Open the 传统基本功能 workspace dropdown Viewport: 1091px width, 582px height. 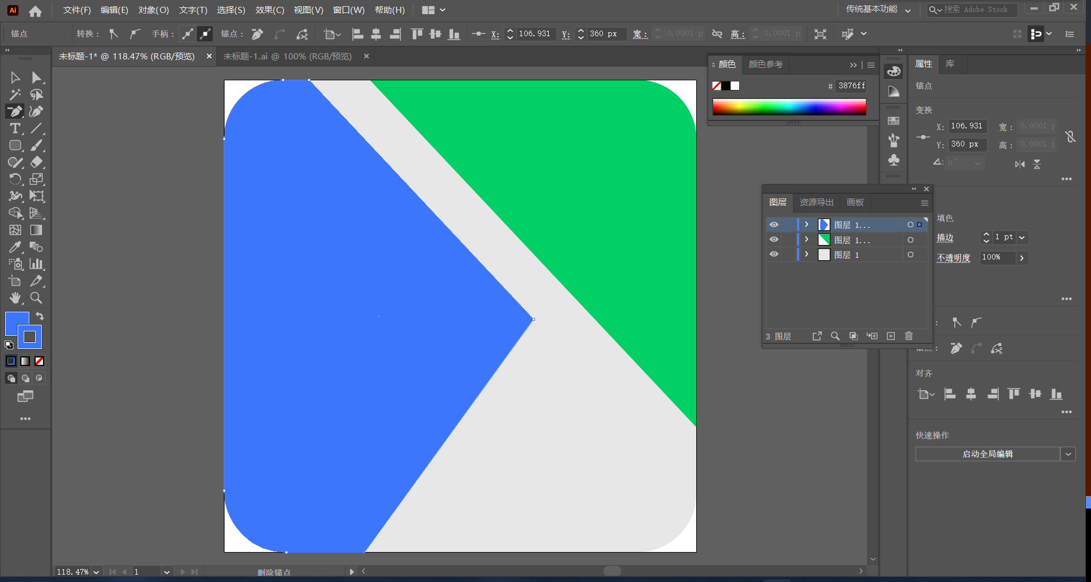[x=878, y=10]
